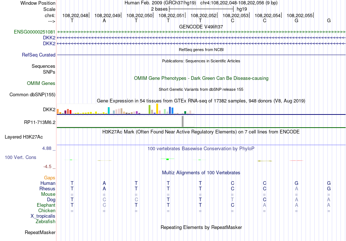346x241 pixels.
Task: Click the RP11-713M6.2 label
Action: (x=40, y=122)
